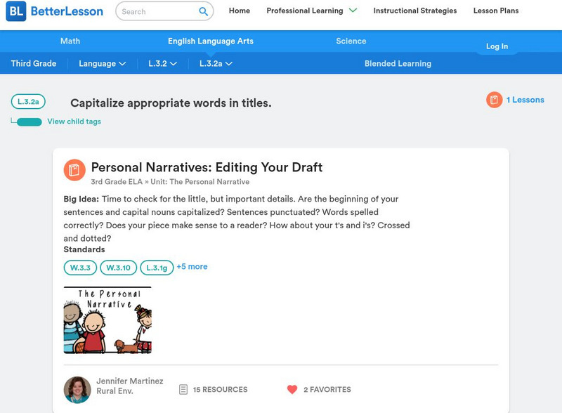
Task: Show the +5 more standards link
Action: pyautogui.click(x=192, y=267)
